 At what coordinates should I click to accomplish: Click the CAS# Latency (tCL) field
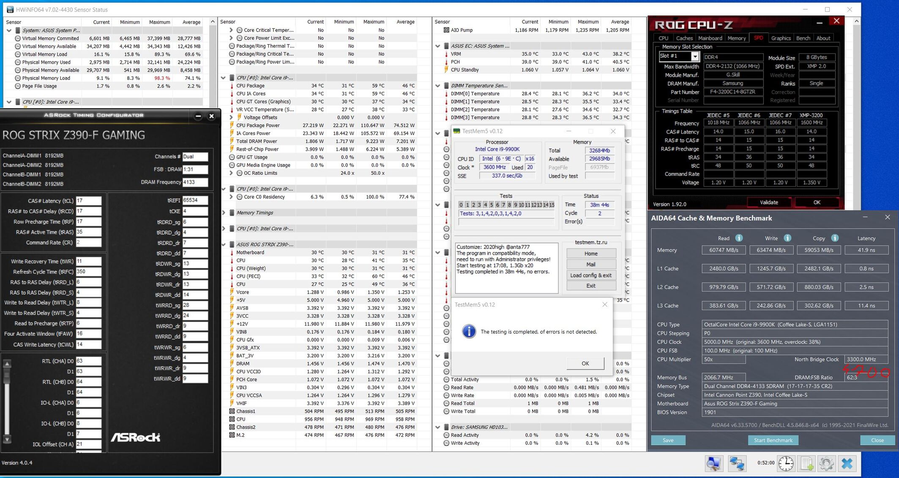[x=88, y=201]
